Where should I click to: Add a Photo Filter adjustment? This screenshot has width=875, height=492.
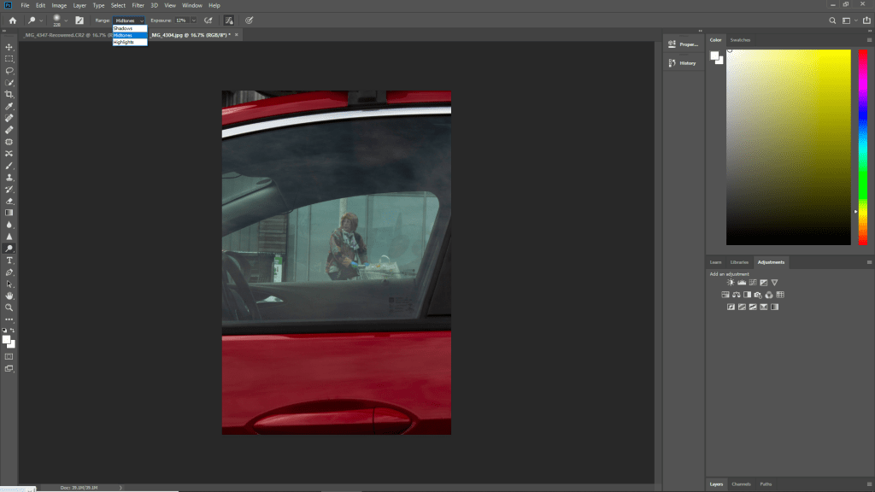[x=758, y=295]
